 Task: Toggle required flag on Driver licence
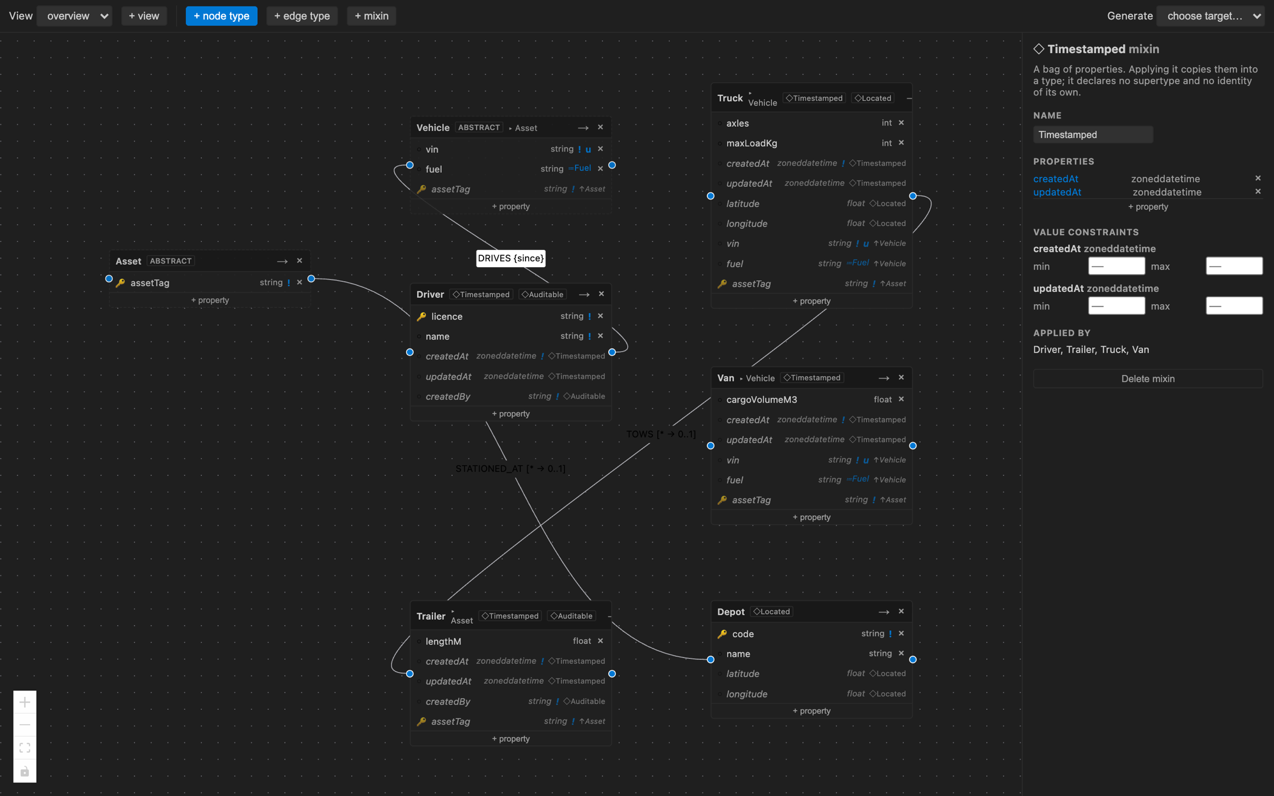pyautogui.click(x=589, y=316)
